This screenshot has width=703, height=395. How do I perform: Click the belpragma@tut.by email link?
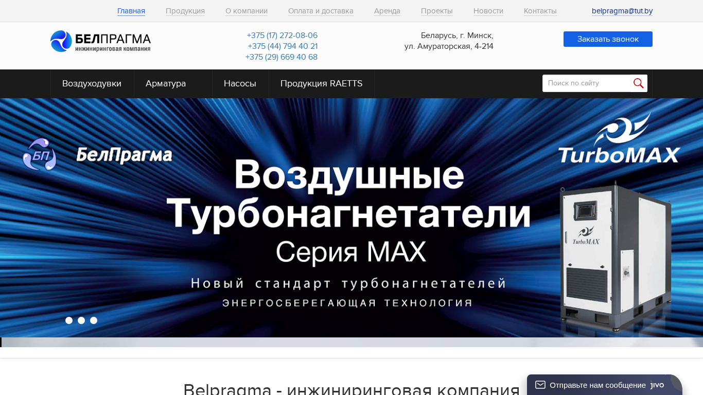(622, 11)
